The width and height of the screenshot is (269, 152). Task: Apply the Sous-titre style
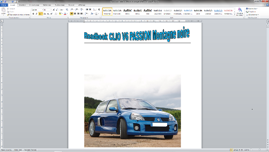click(x=158, y=11)
